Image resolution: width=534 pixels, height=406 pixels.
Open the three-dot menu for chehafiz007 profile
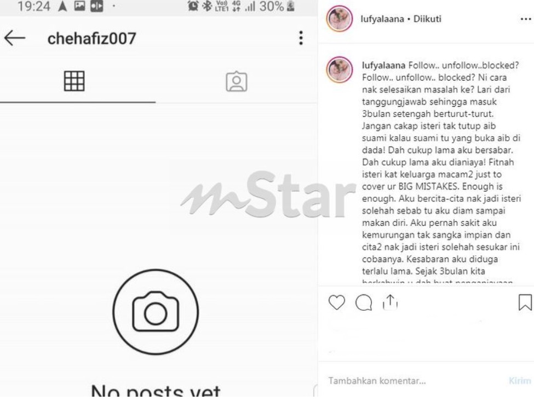pyautogui.click(x=301, y=38)
